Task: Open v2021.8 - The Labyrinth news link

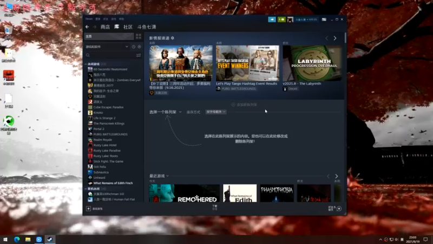Action: (x=302, y=84)
